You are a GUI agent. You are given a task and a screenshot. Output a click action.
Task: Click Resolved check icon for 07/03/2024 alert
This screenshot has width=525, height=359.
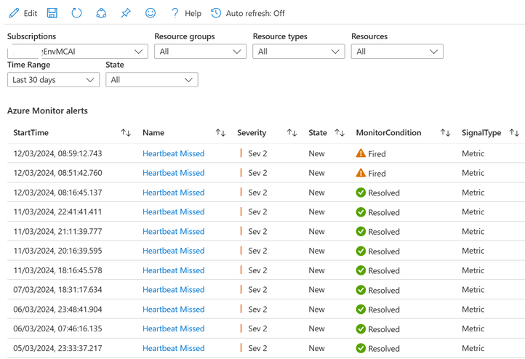pyautogui.click(x=361, y=290)
